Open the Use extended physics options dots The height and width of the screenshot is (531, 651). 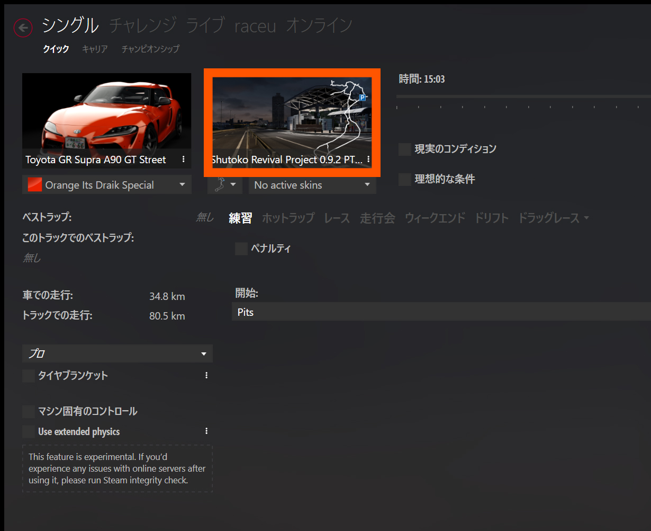click(206, 431)
